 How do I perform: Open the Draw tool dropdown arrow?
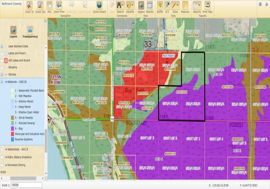pyautogui.click(x=178, y=5)
